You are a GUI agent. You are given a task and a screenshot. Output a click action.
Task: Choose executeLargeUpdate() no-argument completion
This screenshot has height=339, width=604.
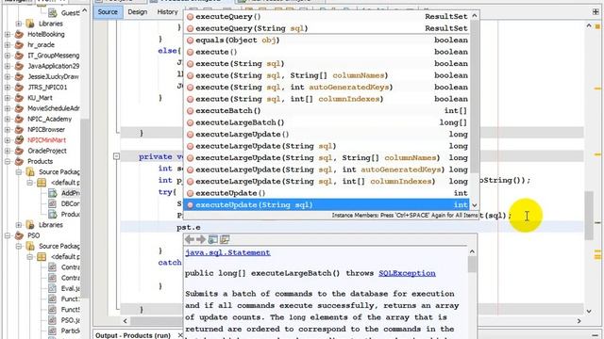point(327,134)
